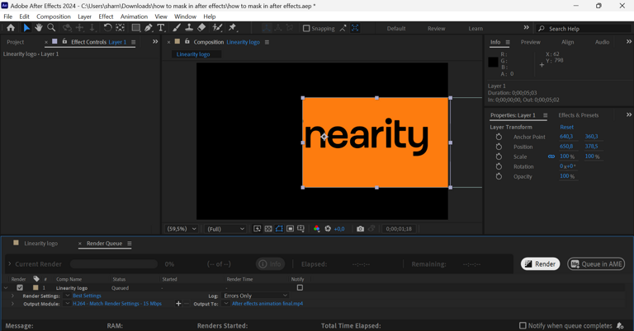
Task: Enable Notify when queue completes
Action: [523, 325]
